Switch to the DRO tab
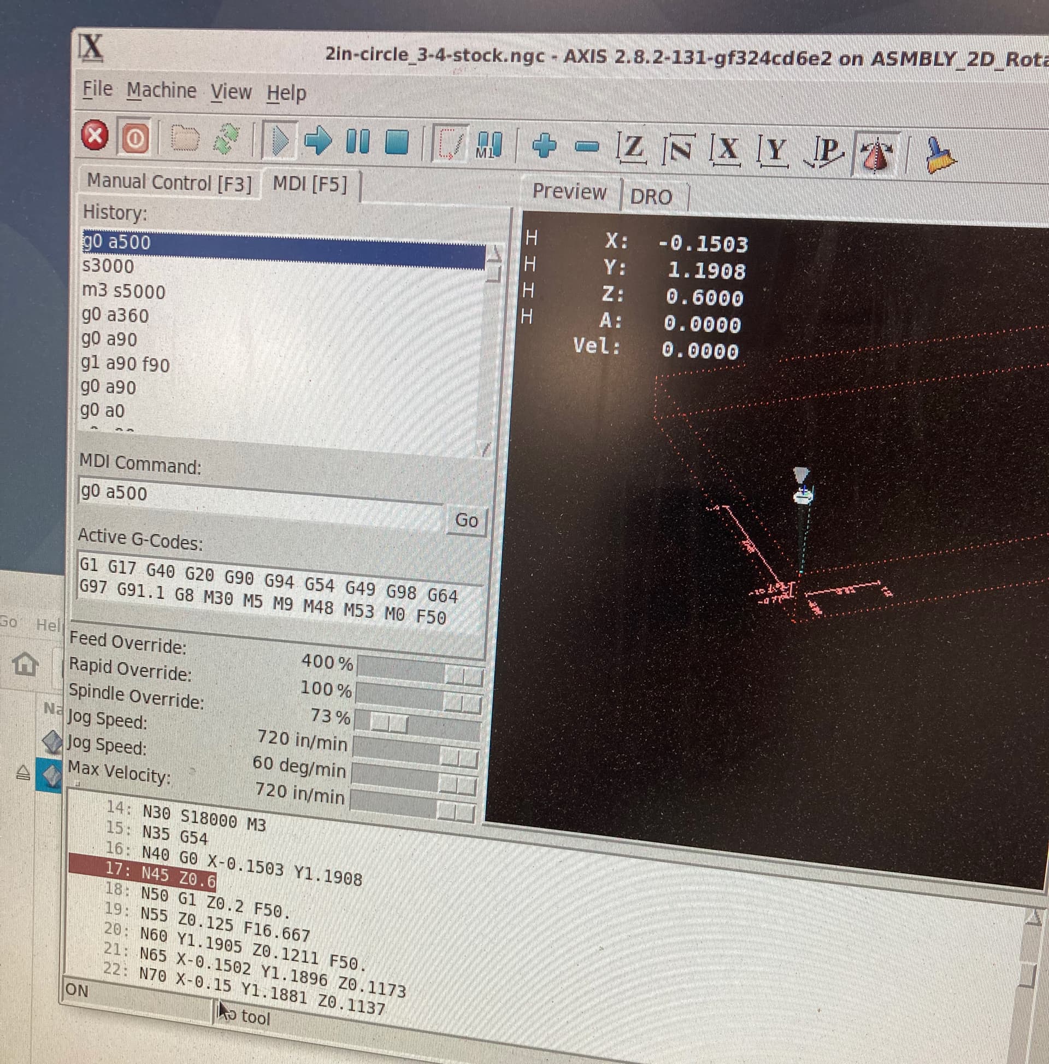 (652, 196)
